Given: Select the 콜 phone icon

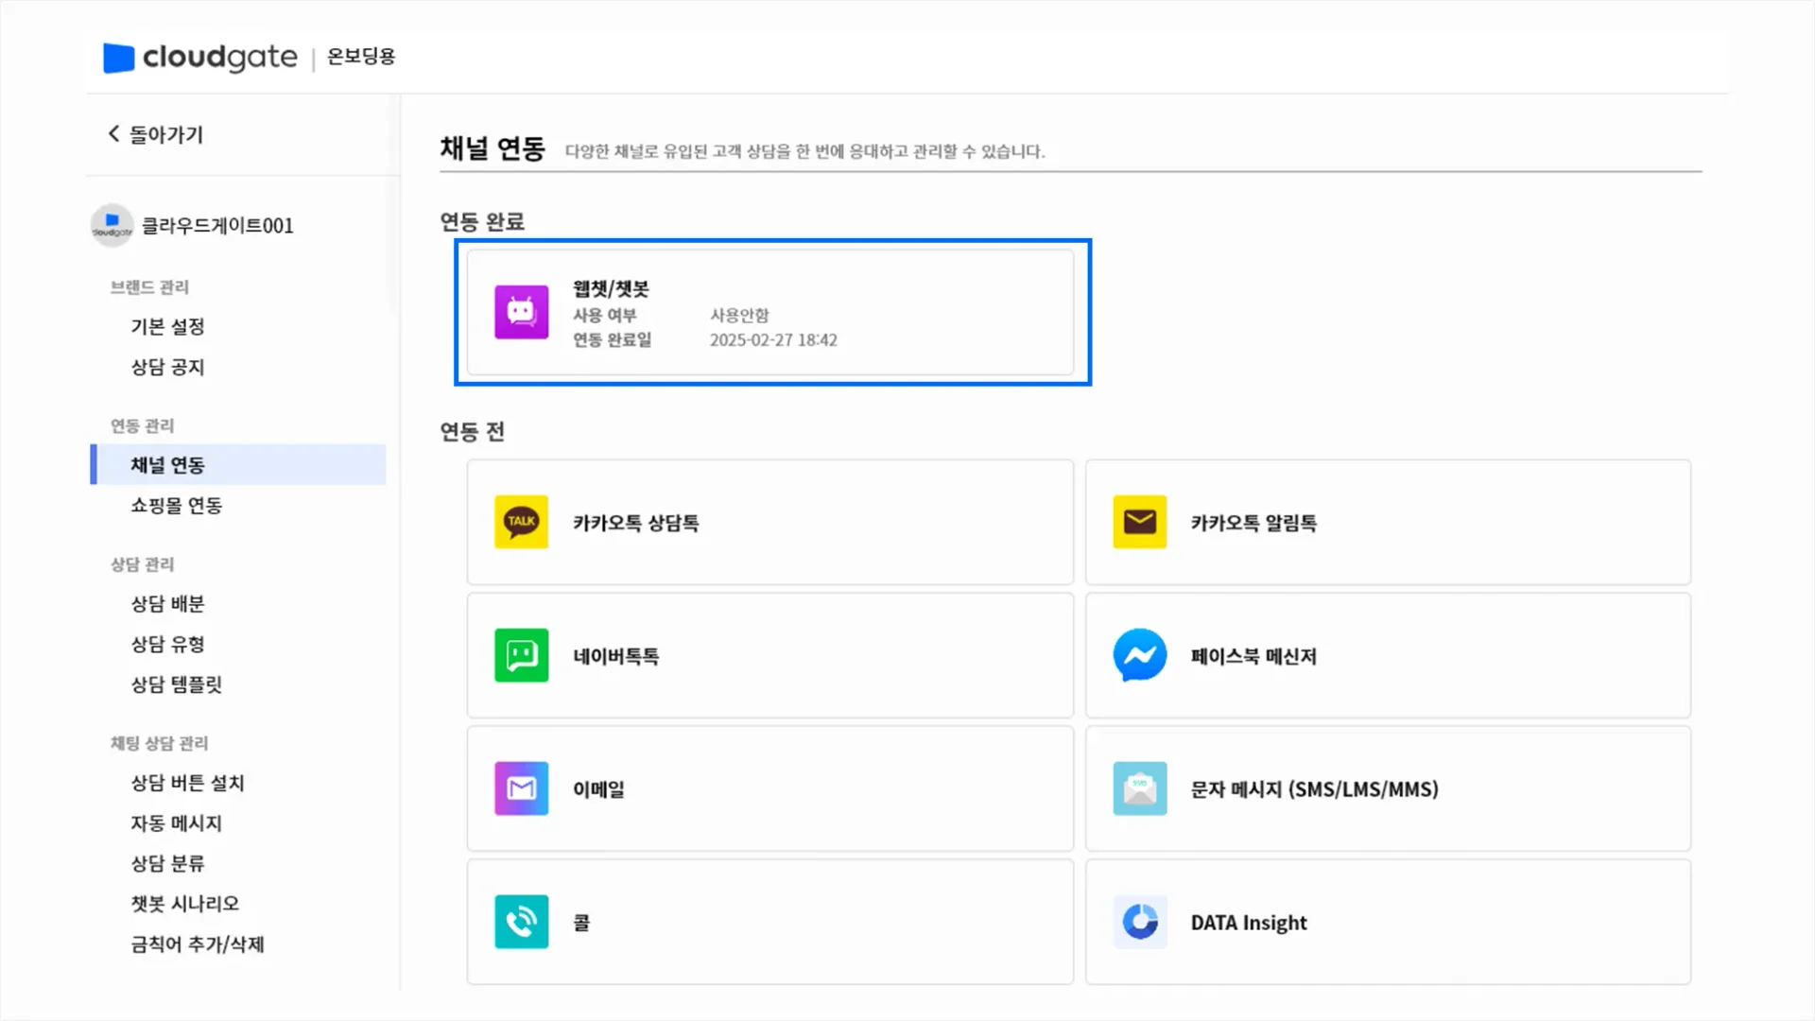Looking at the screenshot, I should [x=521, y=922].
